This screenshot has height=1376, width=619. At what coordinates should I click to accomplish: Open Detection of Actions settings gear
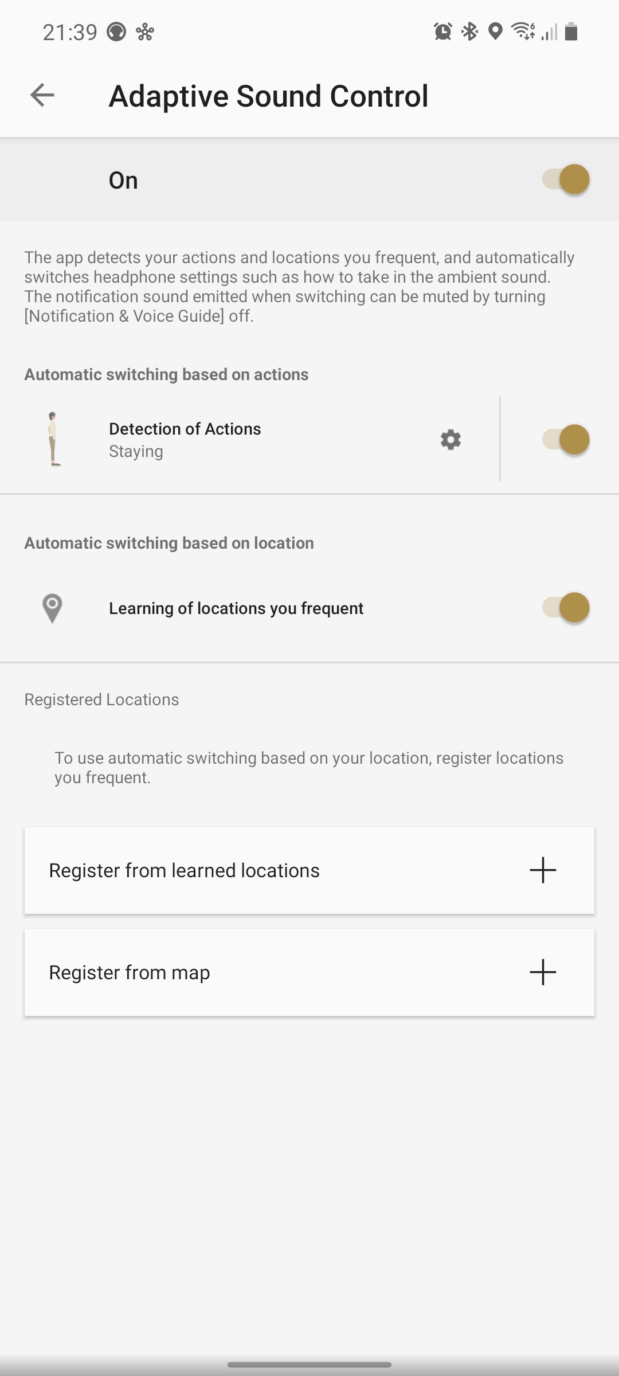point(450,440)
